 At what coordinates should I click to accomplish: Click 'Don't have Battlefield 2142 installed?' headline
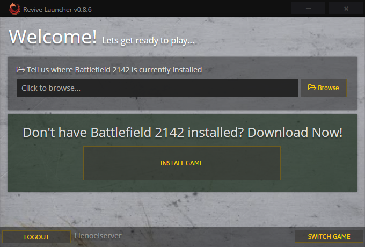point(182,133)
